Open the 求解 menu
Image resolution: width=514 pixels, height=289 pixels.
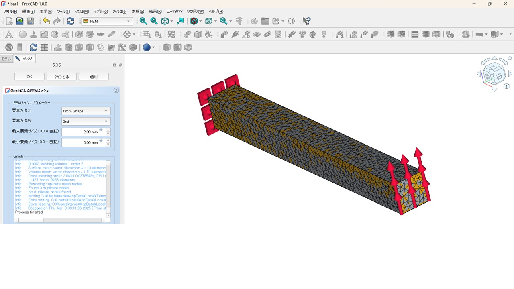point(138,11)
